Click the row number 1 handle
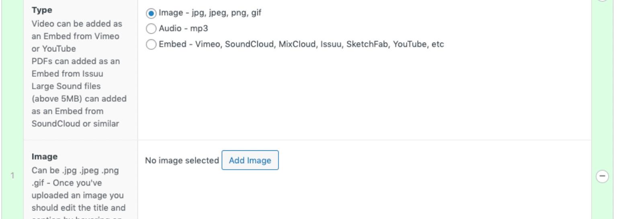Image resolution: width=617 pixels, height=219 pixels. coord(12,176)
